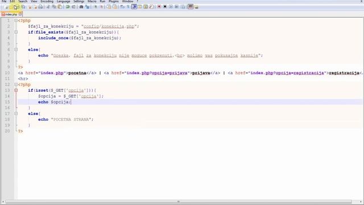Screen dimensions: 364x205
Task: Paste from clipboard using the toolbar icon
Action: (60, 7)
